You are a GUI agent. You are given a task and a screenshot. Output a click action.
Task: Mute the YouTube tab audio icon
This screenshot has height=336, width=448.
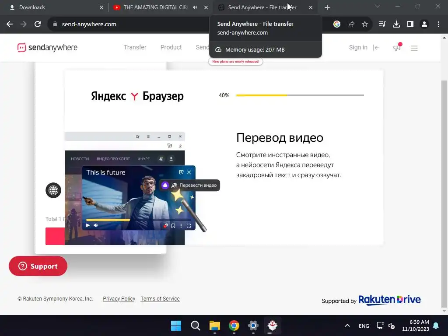tap(195, 7)
